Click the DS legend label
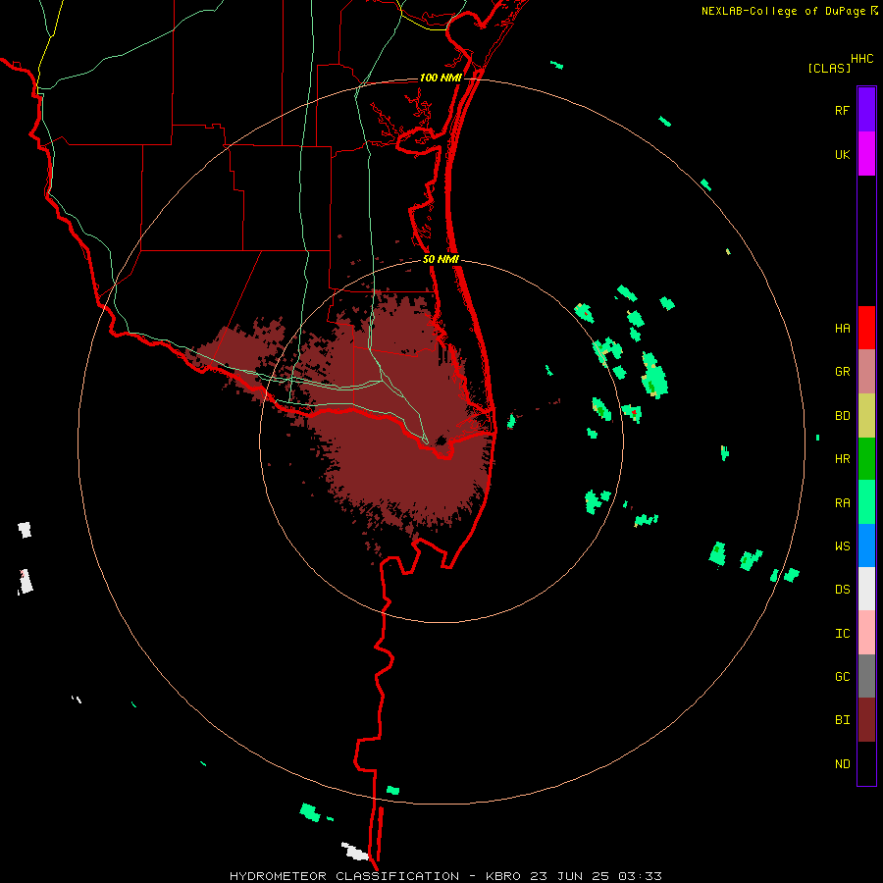Viewport: 883px width, 883px height. pos(842,590)
